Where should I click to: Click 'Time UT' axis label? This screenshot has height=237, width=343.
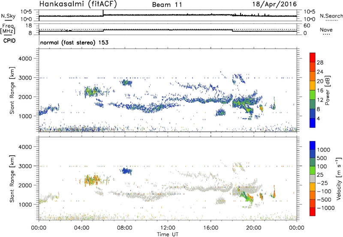click(x=168, y=234)
